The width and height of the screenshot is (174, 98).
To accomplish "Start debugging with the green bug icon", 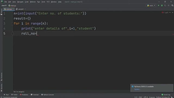I will point(162,5).
